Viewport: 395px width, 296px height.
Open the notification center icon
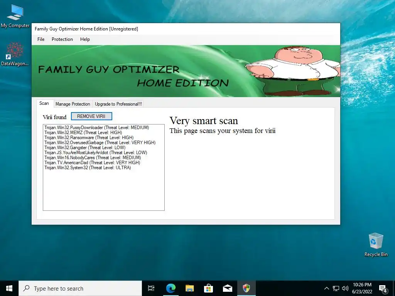click(x=383, y=288)
